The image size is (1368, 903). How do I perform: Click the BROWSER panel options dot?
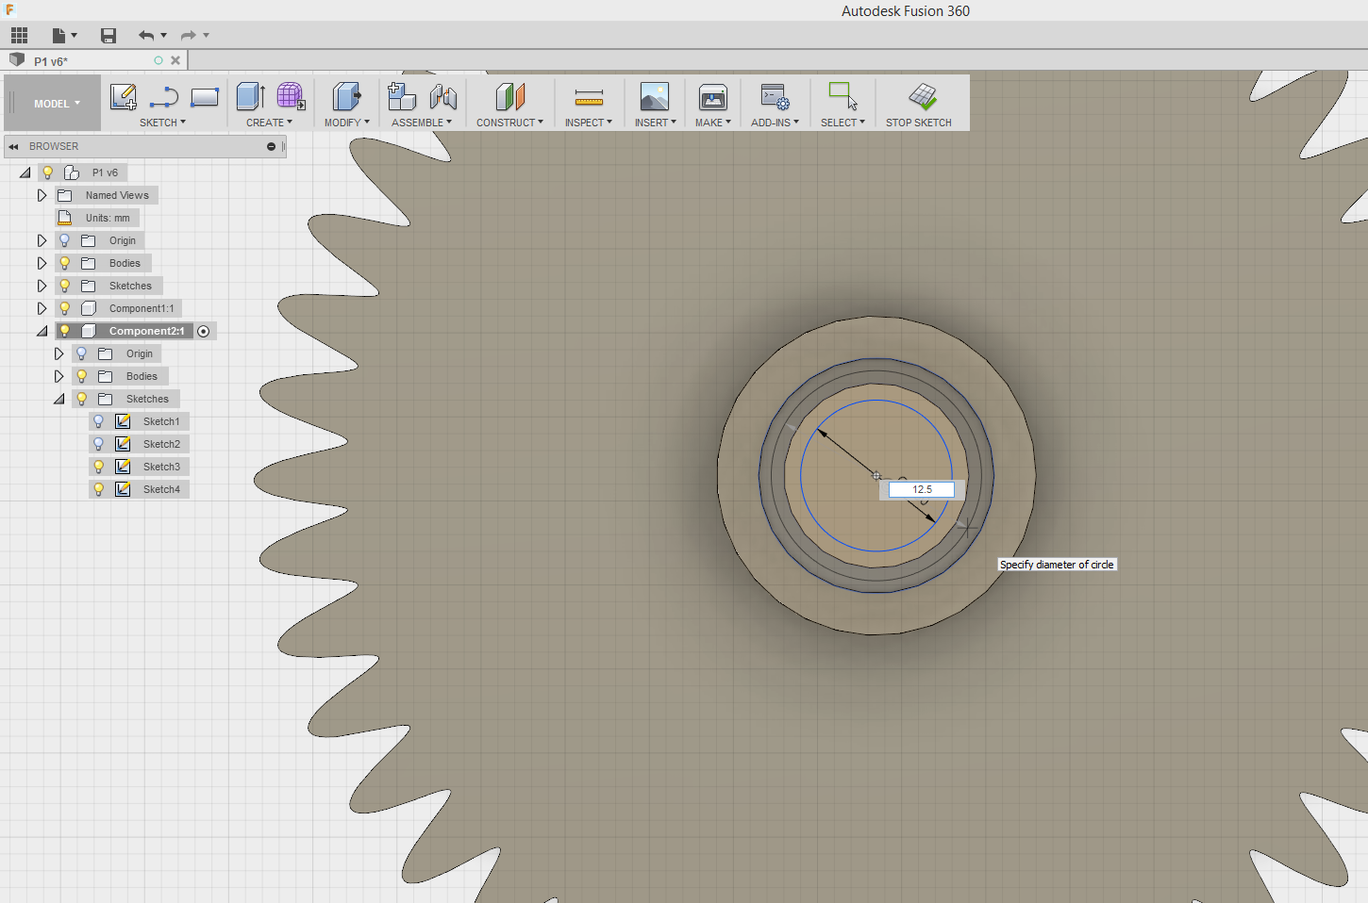[x=271, y=146]
